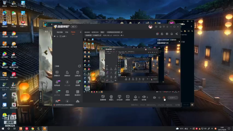The height and width of the screenshot is (131, 233).
Task: Open the 主播任务 streamer tasks tool
Action: click(x=77, y=74)
